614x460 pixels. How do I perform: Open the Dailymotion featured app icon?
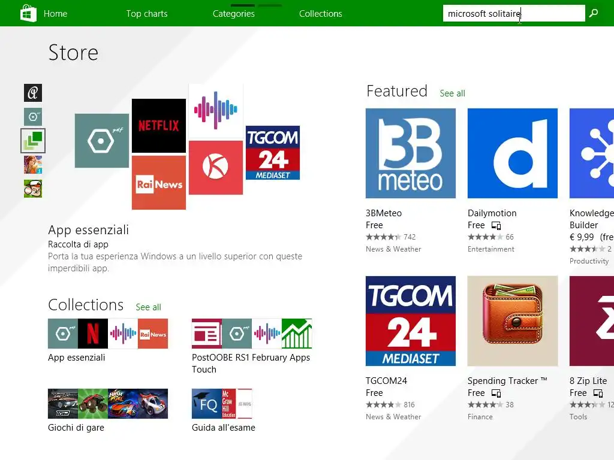pos(513,153)
